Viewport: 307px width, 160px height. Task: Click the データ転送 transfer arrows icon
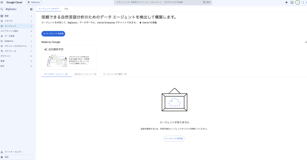coord(2,36)
